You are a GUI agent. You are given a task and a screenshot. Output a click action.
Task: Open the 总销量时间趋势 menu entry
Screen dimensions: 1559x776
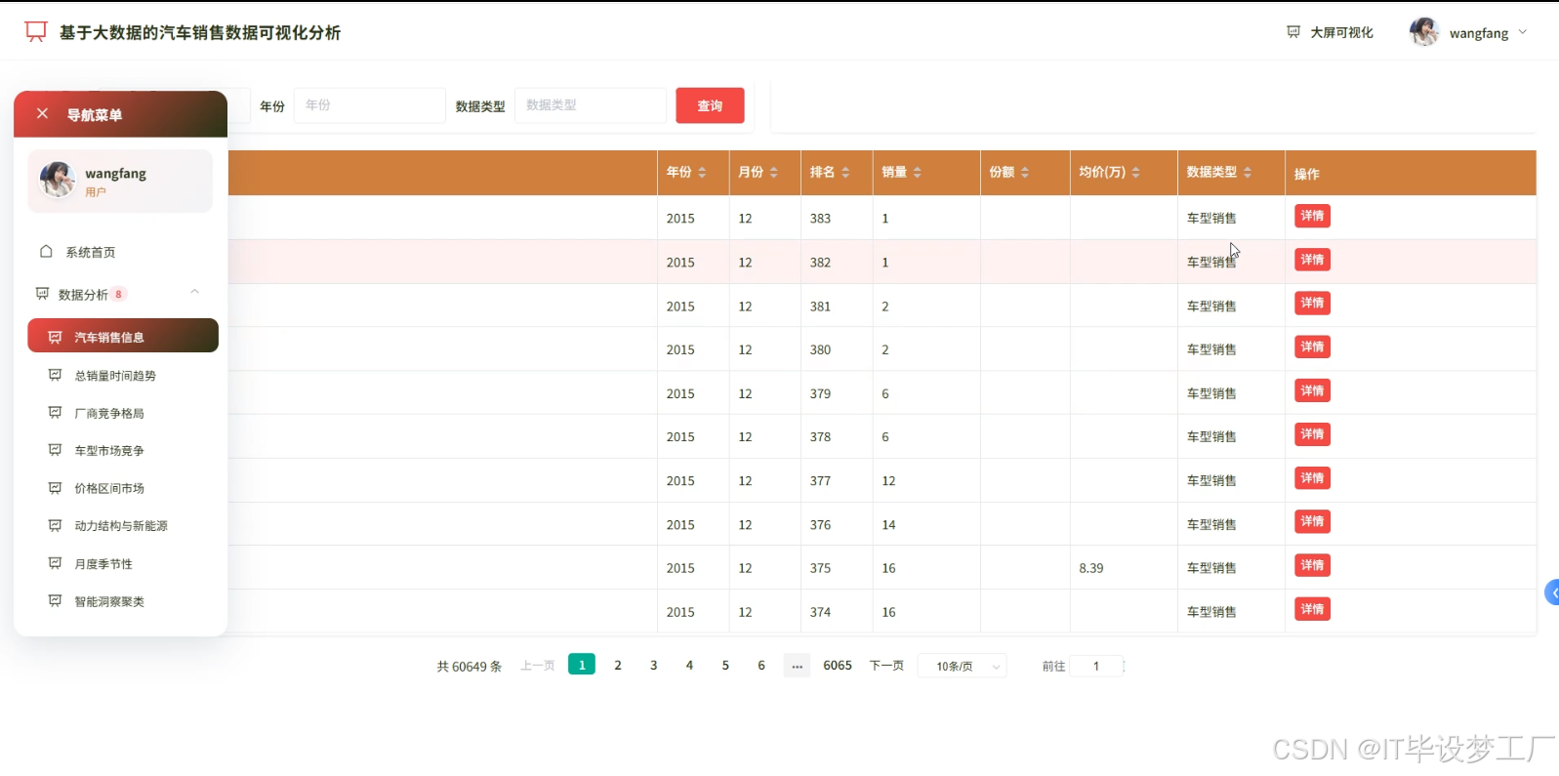click(123, 376)
